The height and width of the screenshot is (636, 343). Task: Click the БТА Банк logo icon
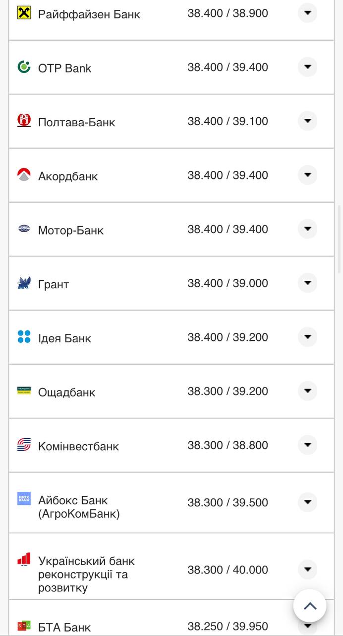click(24, 626)
